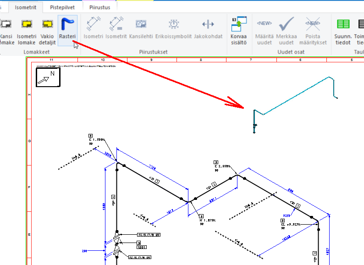
Task: Click Merkkaa uudet checkmark
Action: pyautogui.click(x=287, y=24)
